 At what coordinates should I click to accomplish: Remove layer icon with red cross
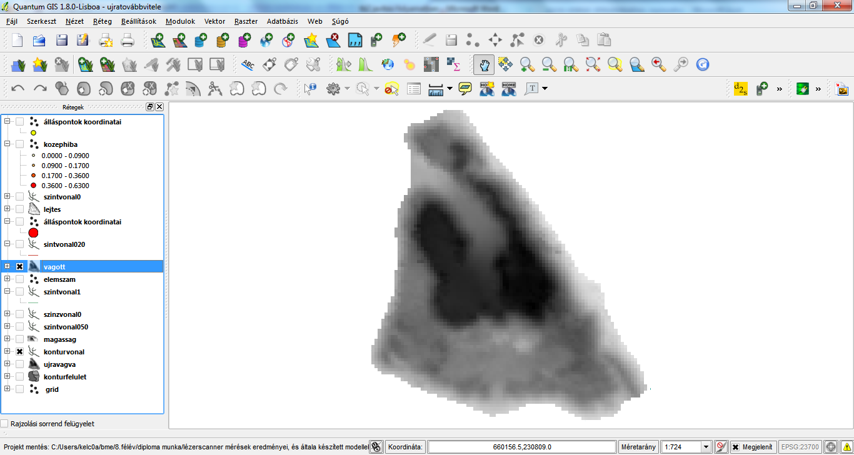(332, 41)
